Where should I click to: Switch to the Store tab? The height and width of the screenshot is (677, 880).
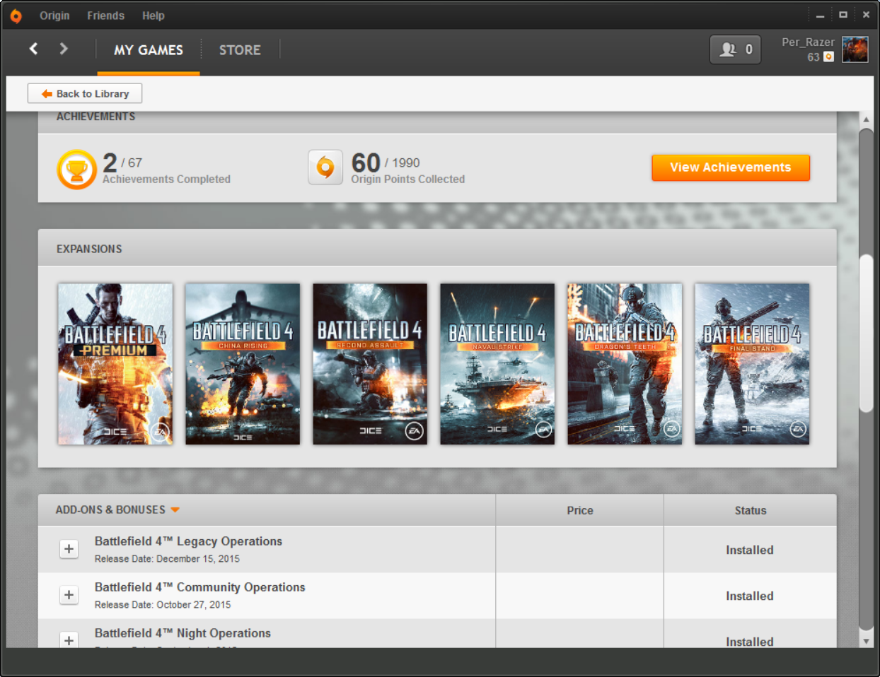pyautogui.click(x=240, y=50)
